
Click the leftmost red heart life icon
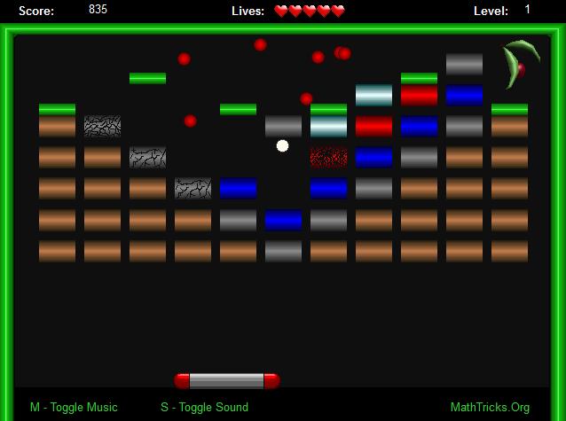pos(281,12)
